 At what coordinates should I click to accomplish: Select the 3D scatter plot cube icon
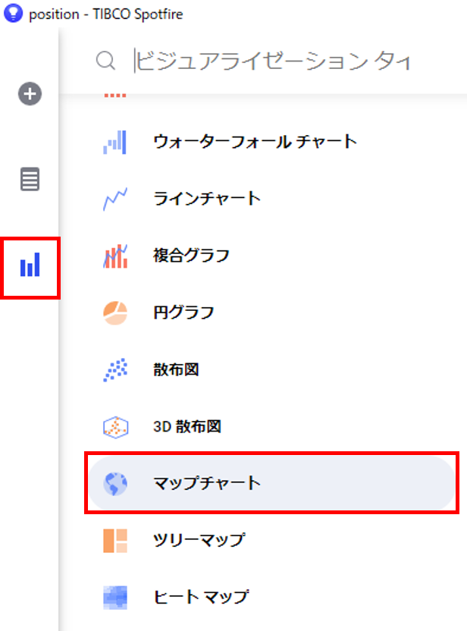[x=115, y=426]
